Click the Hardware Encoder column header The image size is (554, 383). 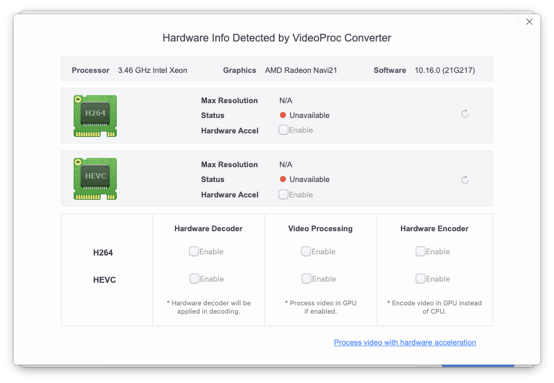click(x=434, y=228)
